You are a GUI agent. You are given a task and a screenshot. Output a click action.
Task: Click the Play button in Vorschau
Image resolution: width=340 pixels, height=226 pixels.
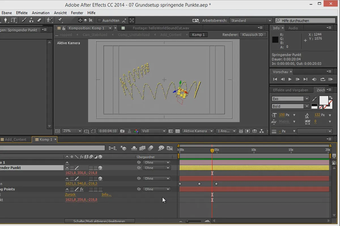pos(290,79)
